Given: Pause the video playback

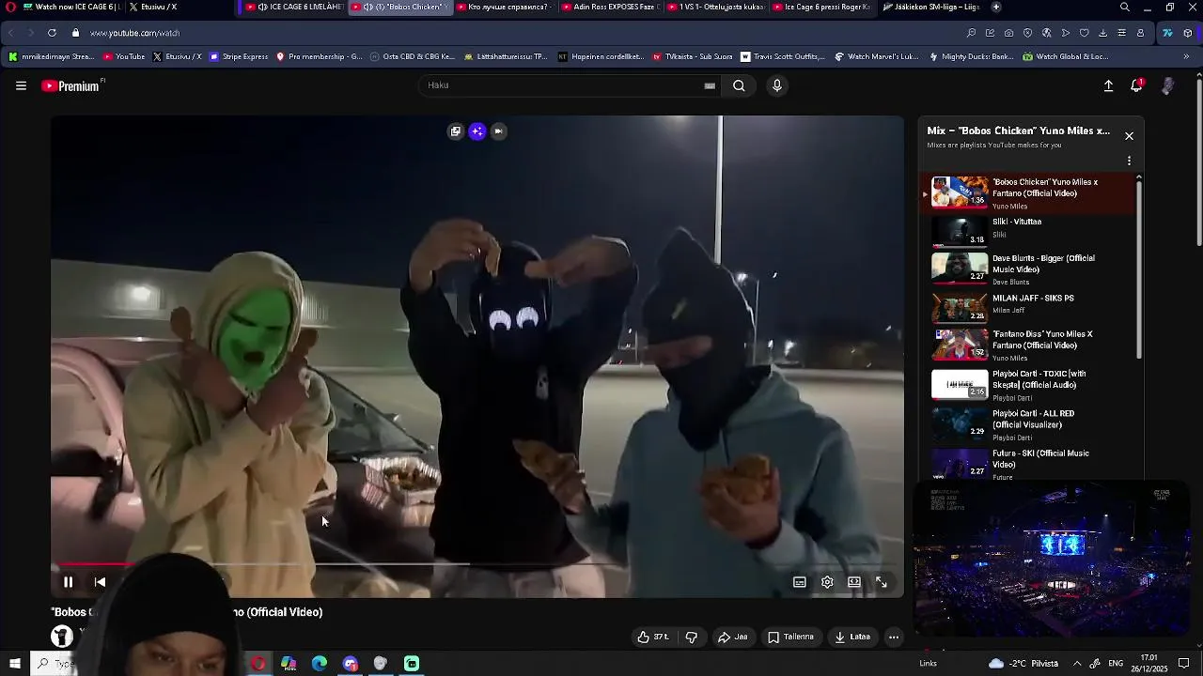Looking at the screenshot, I should pyautogui.click(x=68, y=582).
